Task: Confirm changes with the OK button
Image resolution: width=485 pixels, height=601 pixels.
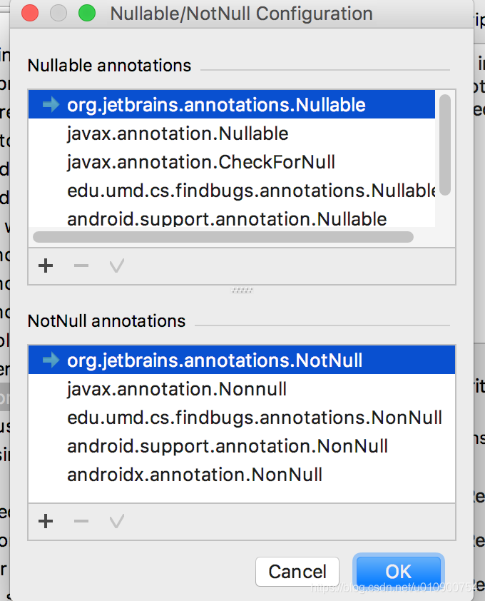Action: 399,571
